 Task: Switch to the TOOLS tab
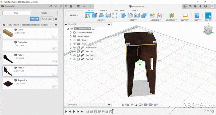(135, 10)
